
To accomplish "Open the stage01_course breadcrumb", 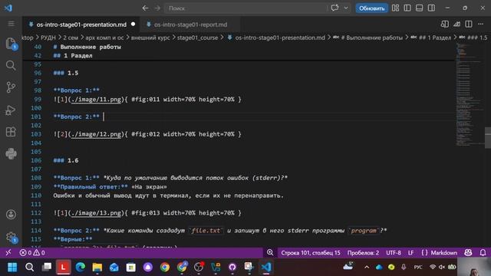I will click(x=197, y=38).
